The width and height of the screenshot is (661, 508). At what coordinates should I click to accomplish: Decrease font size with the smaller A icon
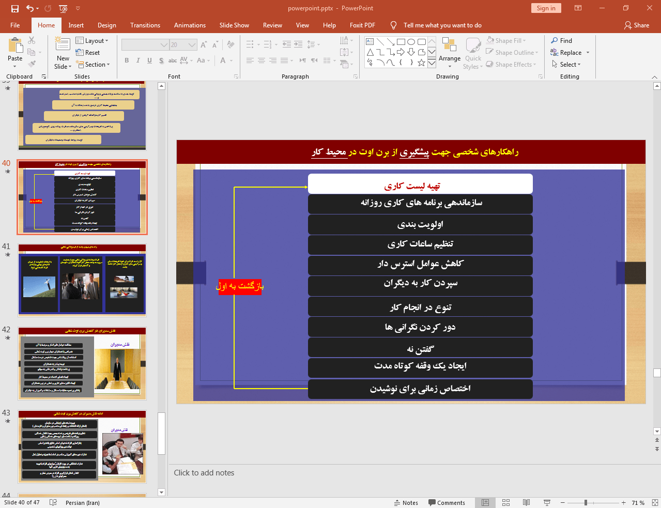(x=216, y=44)
